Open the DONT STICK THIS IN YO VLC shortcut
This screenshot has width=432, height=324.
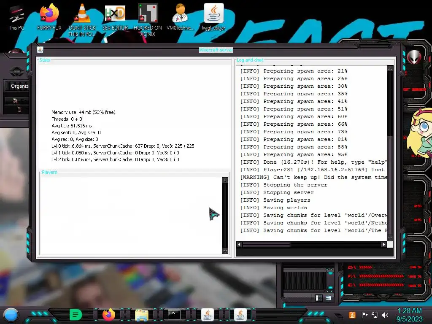point(82,20)
